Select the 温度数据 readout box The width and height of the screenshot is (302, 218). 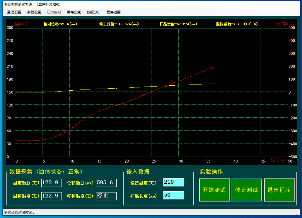(52, 183)
